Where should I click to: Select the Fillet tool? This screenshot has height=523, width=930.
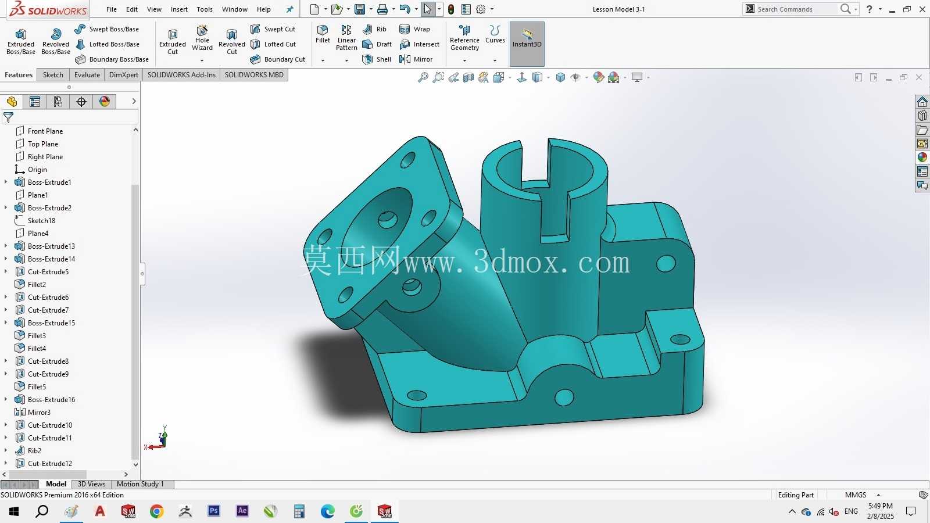[x=323, y=34]
